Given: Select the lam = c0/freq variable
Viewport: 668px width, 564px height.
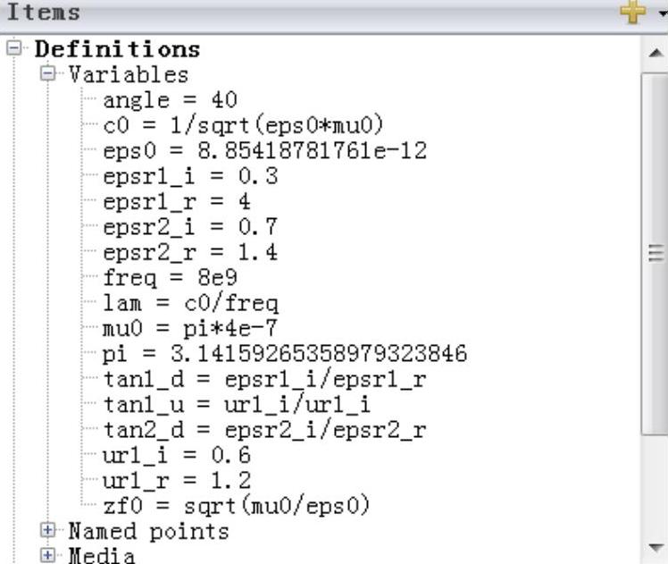Looking at the screenshot, I should coord(189,303).
